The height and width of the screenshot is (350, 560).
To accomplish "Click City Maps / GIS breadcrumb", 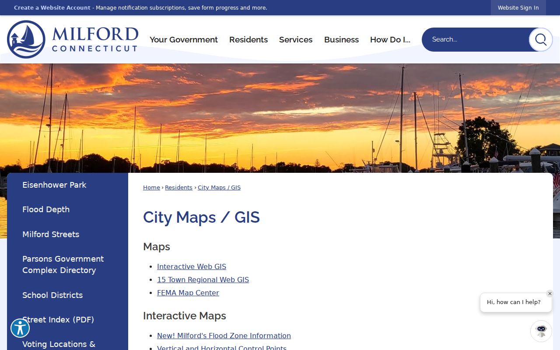I will pyautogui.click(x=219, y=188).
